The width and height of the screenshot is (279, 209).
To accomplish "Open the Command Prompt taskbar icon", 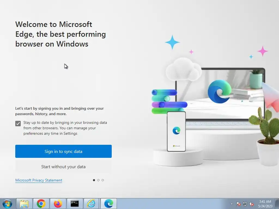I will coord(75,204).
